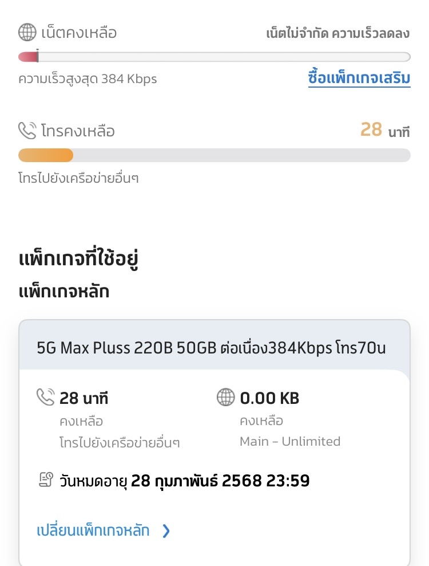Tap the globe icon beside เน็ตคงเหลือ
Screen dimensions: 429x566
27,33
